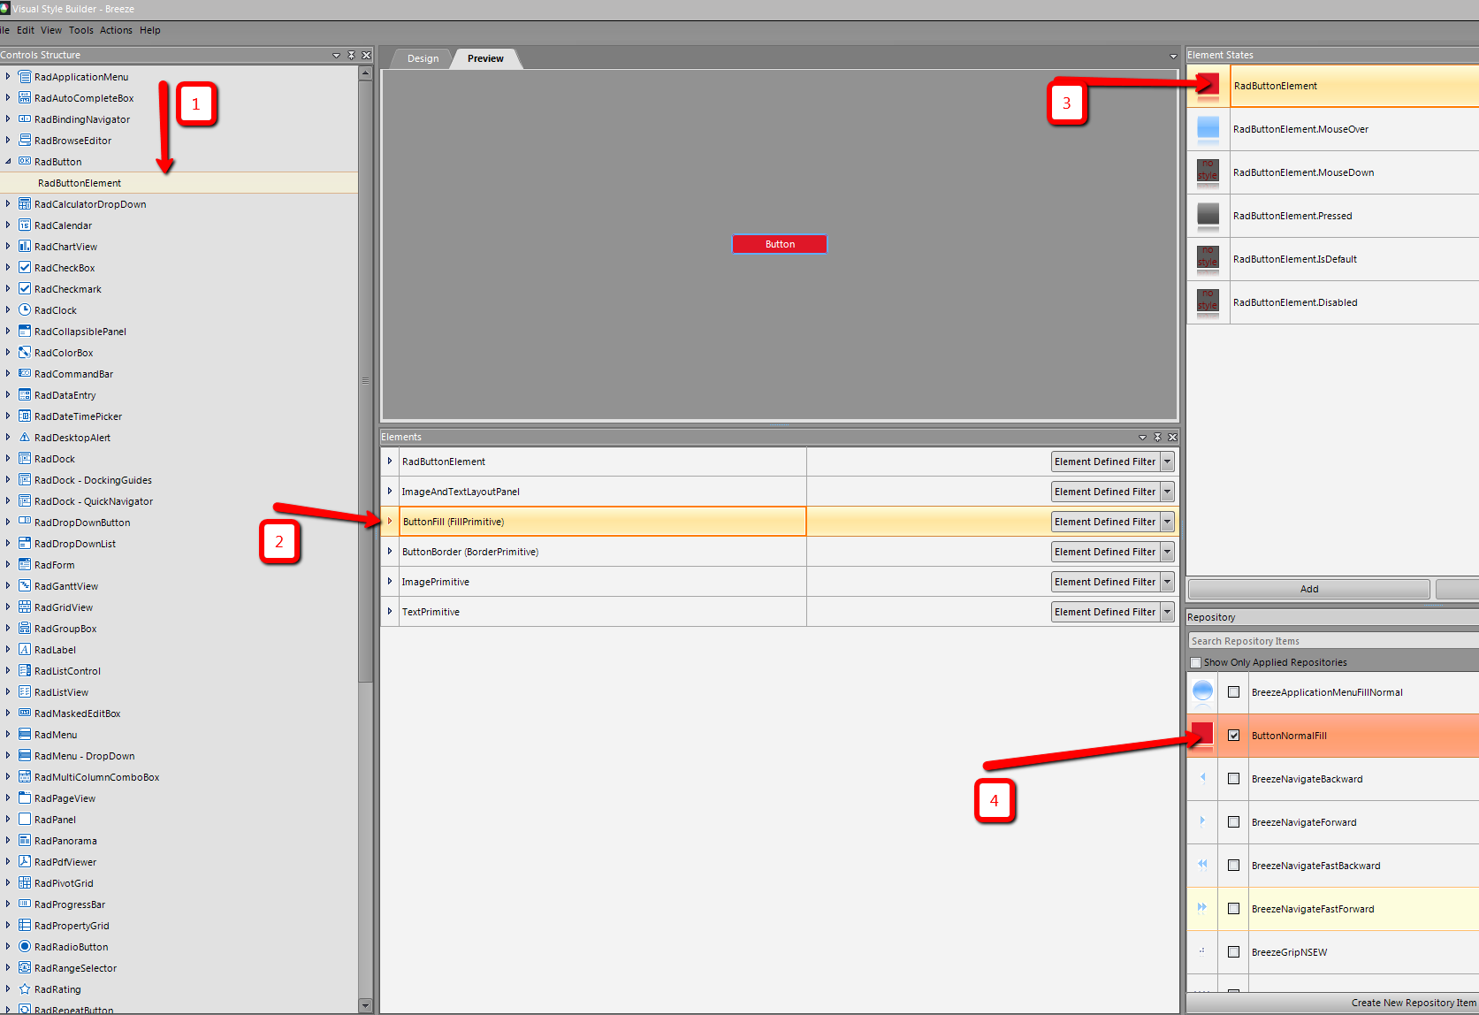
Task: Click the RadPivotGrid control icon
Action: [x=25, y=883]
